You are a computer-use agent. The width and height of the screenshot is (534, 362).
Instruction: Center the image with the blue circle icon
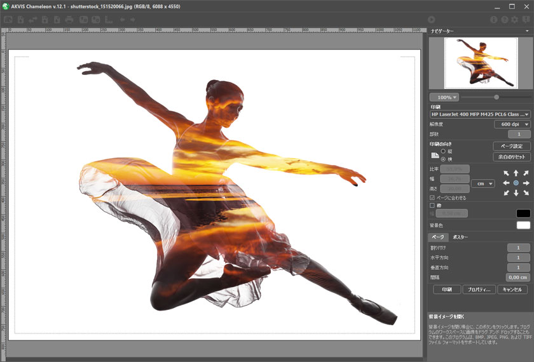point(516,183)
